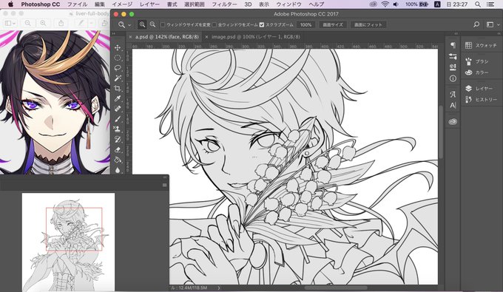
Task: Click zoom-in in the Preview window toolbar
Action: (x=43, y=23)
